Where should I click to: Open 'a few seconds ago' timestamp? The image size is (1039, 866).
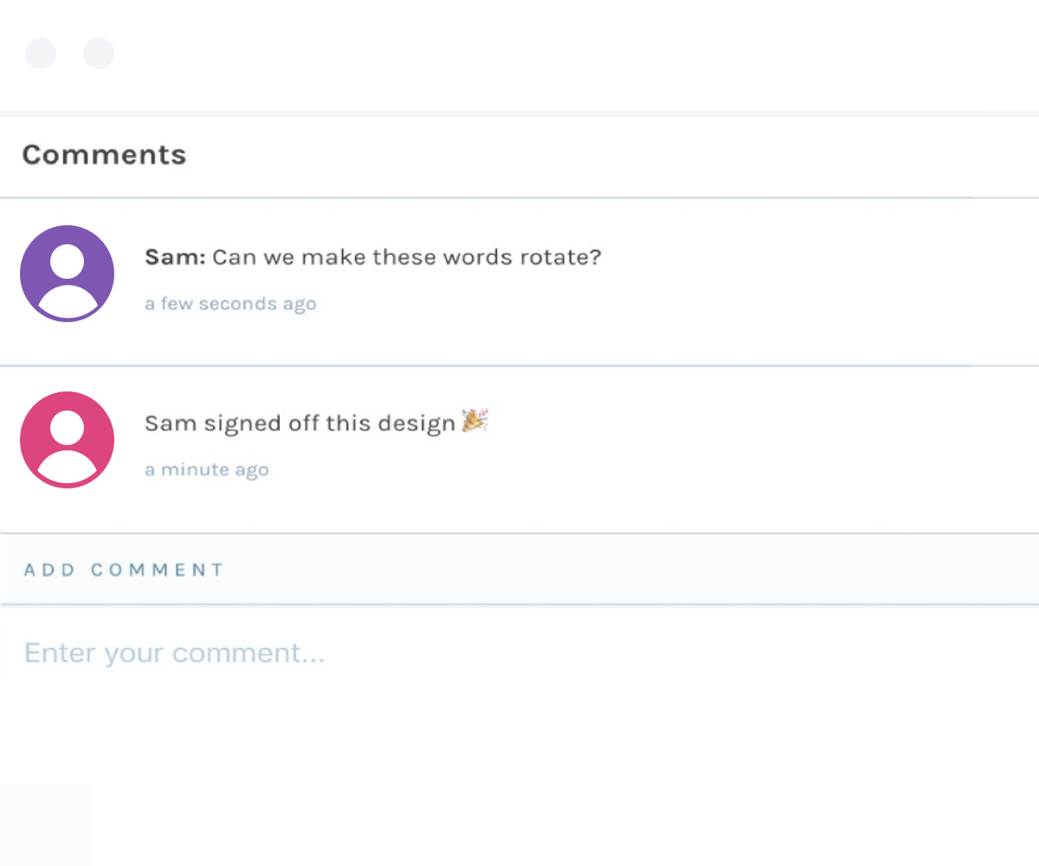230,304
